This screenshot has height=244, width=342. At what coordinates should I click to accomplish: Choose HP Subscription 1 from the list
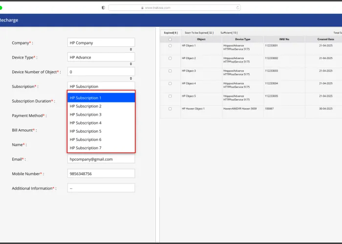pyautogui.click(x=101, y=98)
